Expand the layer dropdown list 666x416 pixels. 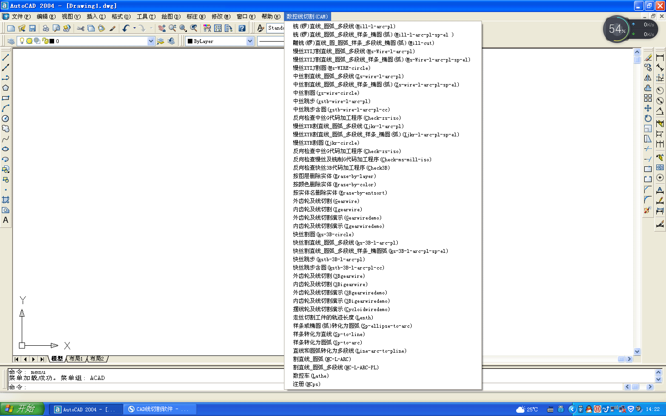point(151,41)
